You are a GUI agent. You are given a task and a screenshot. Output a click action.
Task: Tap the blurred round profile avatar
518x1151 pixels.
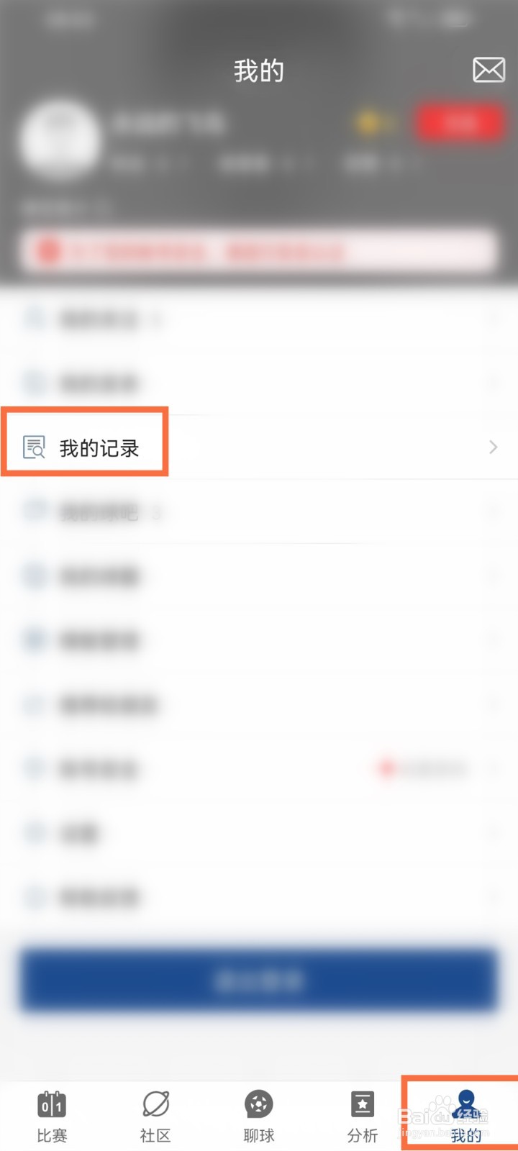[x=59, y=140]
